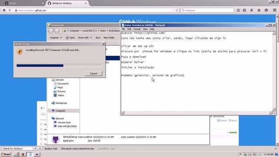Click the GitHubSetup octocat icon in details pane
279x157 pixels.
pyautogui.click(x=55, y=139)
